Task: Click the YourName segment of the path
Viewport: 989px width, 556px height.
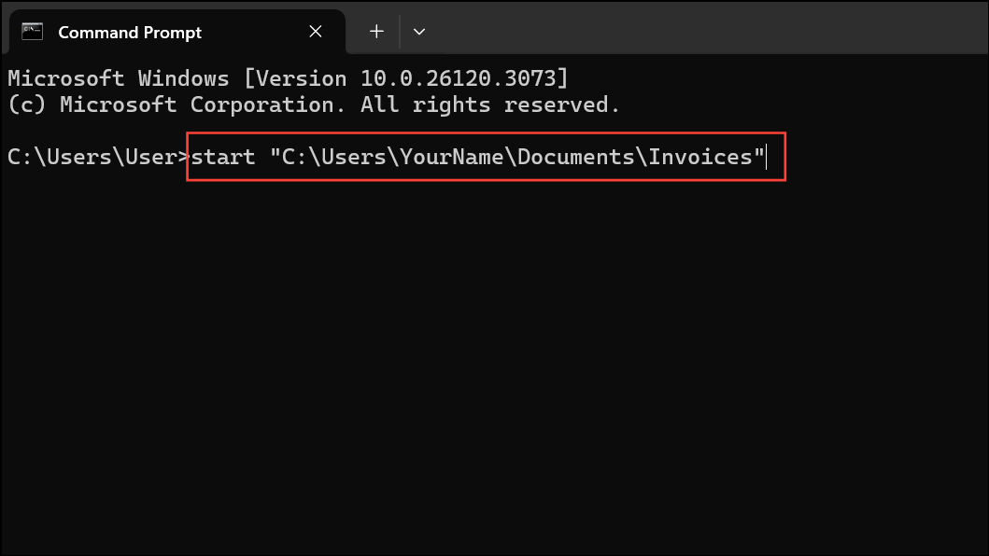Action: coord(452,157)
